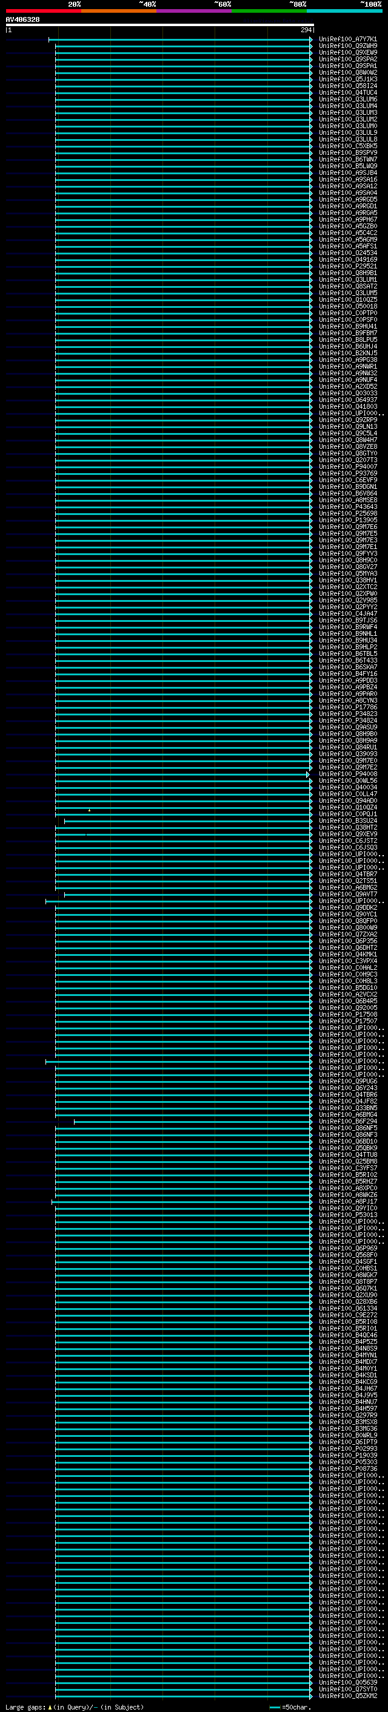Viewport: 388px width, 1712px height.
Task: Select hit label UniRef100_P43643
Action: point(347,507)
